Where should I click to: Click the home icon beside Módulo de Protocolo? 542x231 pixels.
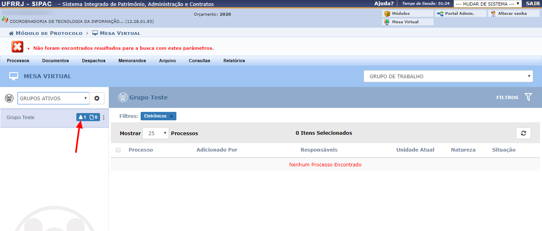(x=11, y=33)
